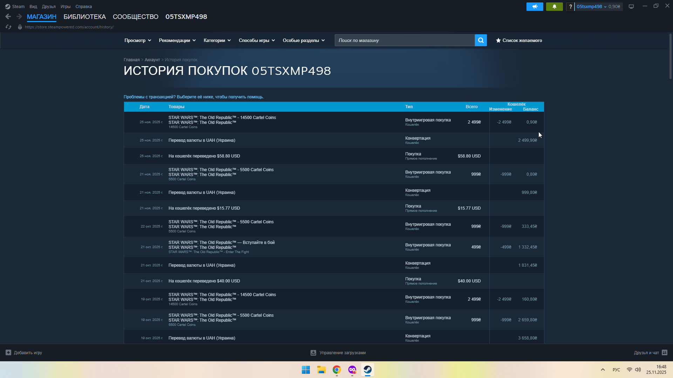673x378 pixels.
Task: Open the notifications bell icon
Action: tap(554, 7)
